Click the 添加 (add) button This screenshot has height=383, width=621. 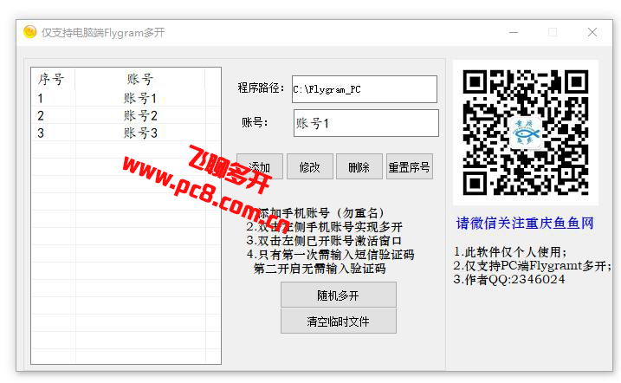coord(260,166)
